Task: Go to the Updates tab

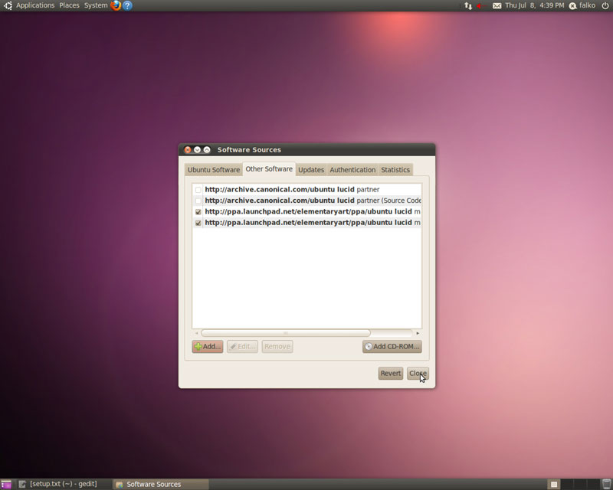Action: [x=311, y=169]
